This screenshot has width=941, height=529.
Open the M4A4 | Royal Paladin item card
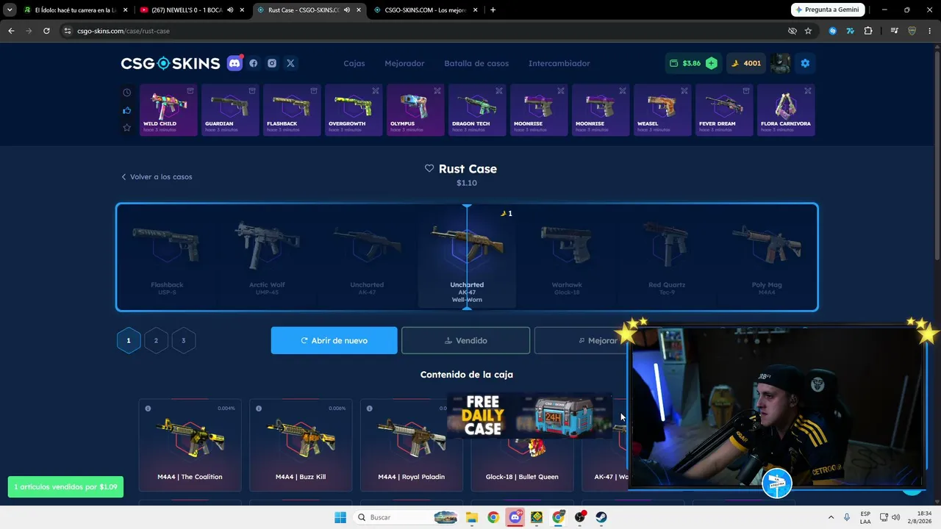(x=412, y=445)
